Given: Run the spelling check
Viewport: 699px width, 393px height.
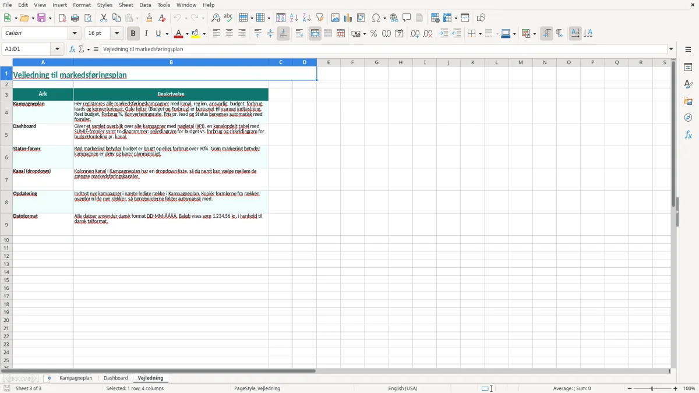Looking at the screenshot, I should pos(228,18).
